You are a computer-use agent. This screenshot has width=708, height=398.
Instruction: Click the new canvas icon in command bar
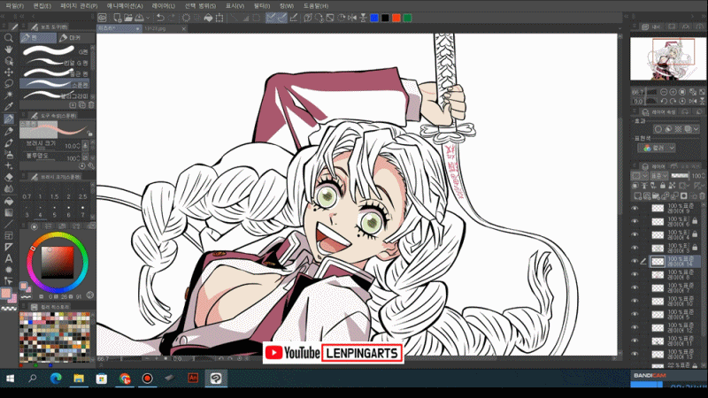click(117, 18)
